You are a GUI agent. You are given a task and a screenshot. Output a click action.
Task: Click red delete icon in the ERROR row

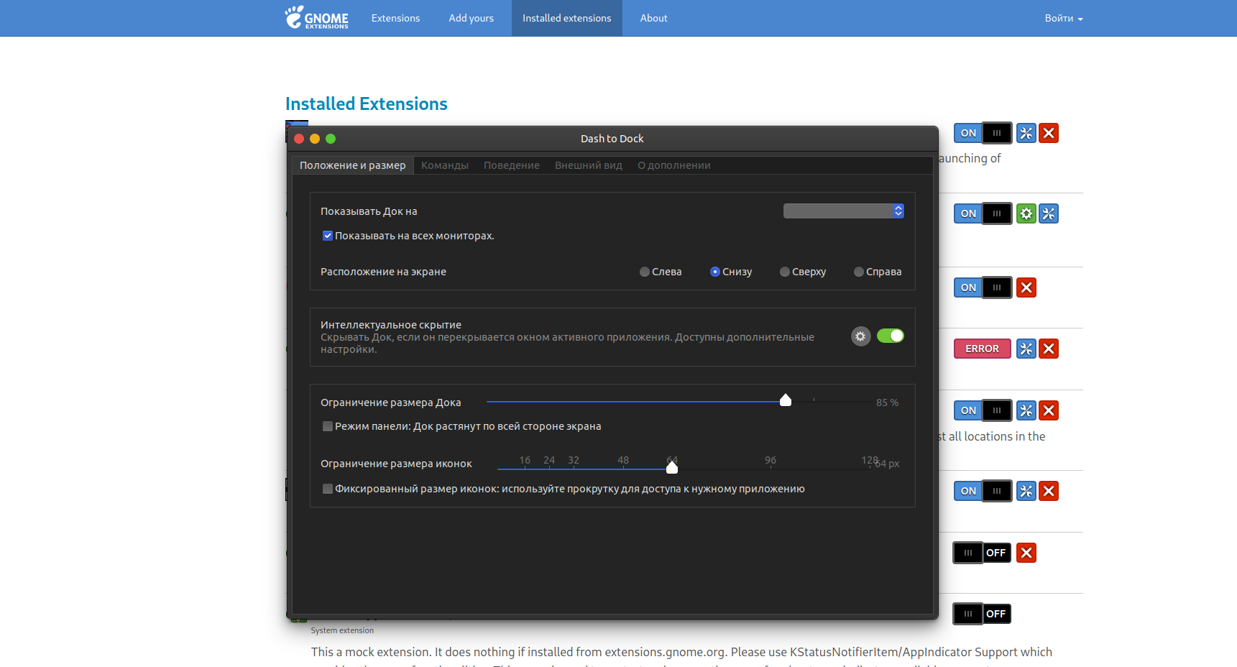tap(1049, 349)
